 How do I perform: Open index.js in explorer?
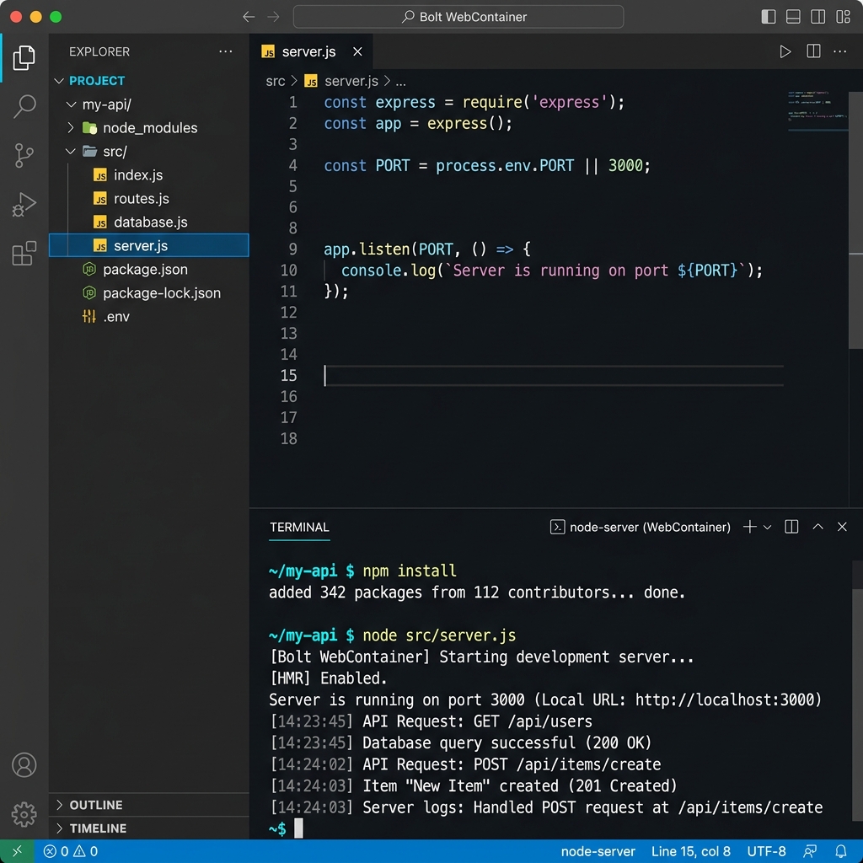click(x=148, y=174)
